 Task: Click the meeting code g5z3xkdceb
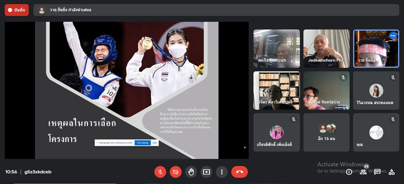(38, 172)
